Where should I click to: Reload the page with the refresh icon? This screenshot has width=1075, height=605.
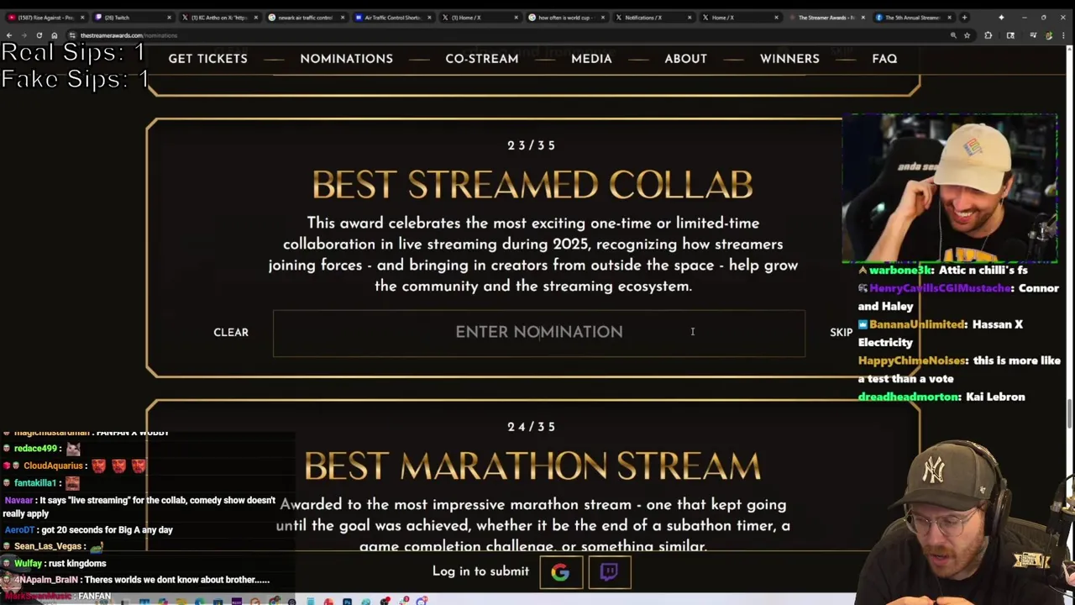[39, 35]
